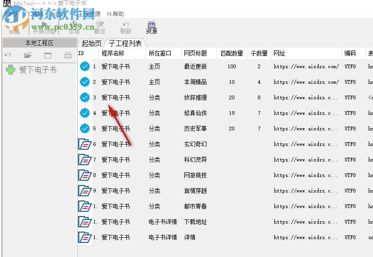Select the 修真仙侠 title cell
This screenshot has height=257, width=373.
coord(195,113)
